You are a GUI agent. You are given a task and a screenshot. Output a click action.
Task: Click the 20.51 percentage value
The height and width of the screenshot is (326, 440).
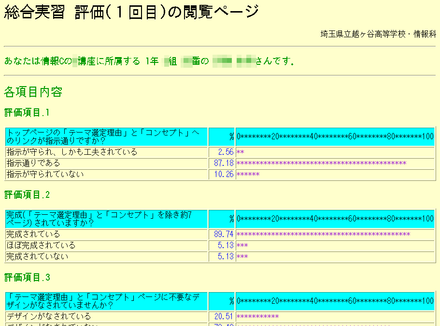coord(224,316)
